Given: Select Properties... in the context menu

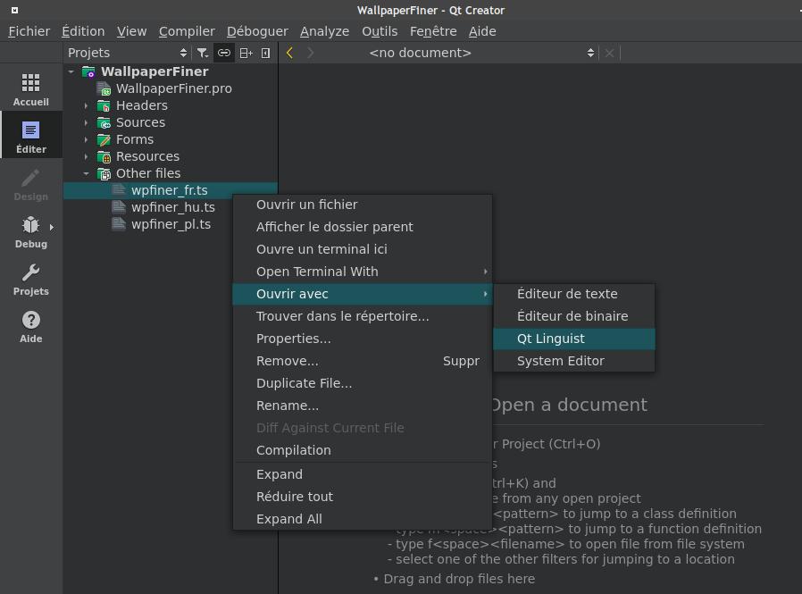Looking at the screenshot, I should pos(362,339).
